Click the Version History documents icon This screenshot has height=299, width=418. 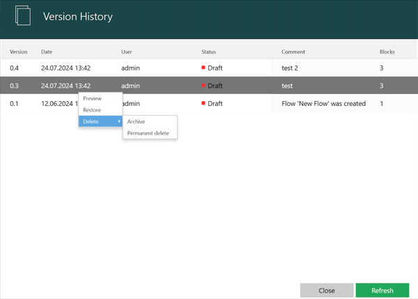(x=23, y=16)
